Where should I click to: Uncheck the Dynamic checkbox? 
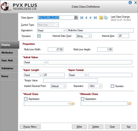click(39, 36)
